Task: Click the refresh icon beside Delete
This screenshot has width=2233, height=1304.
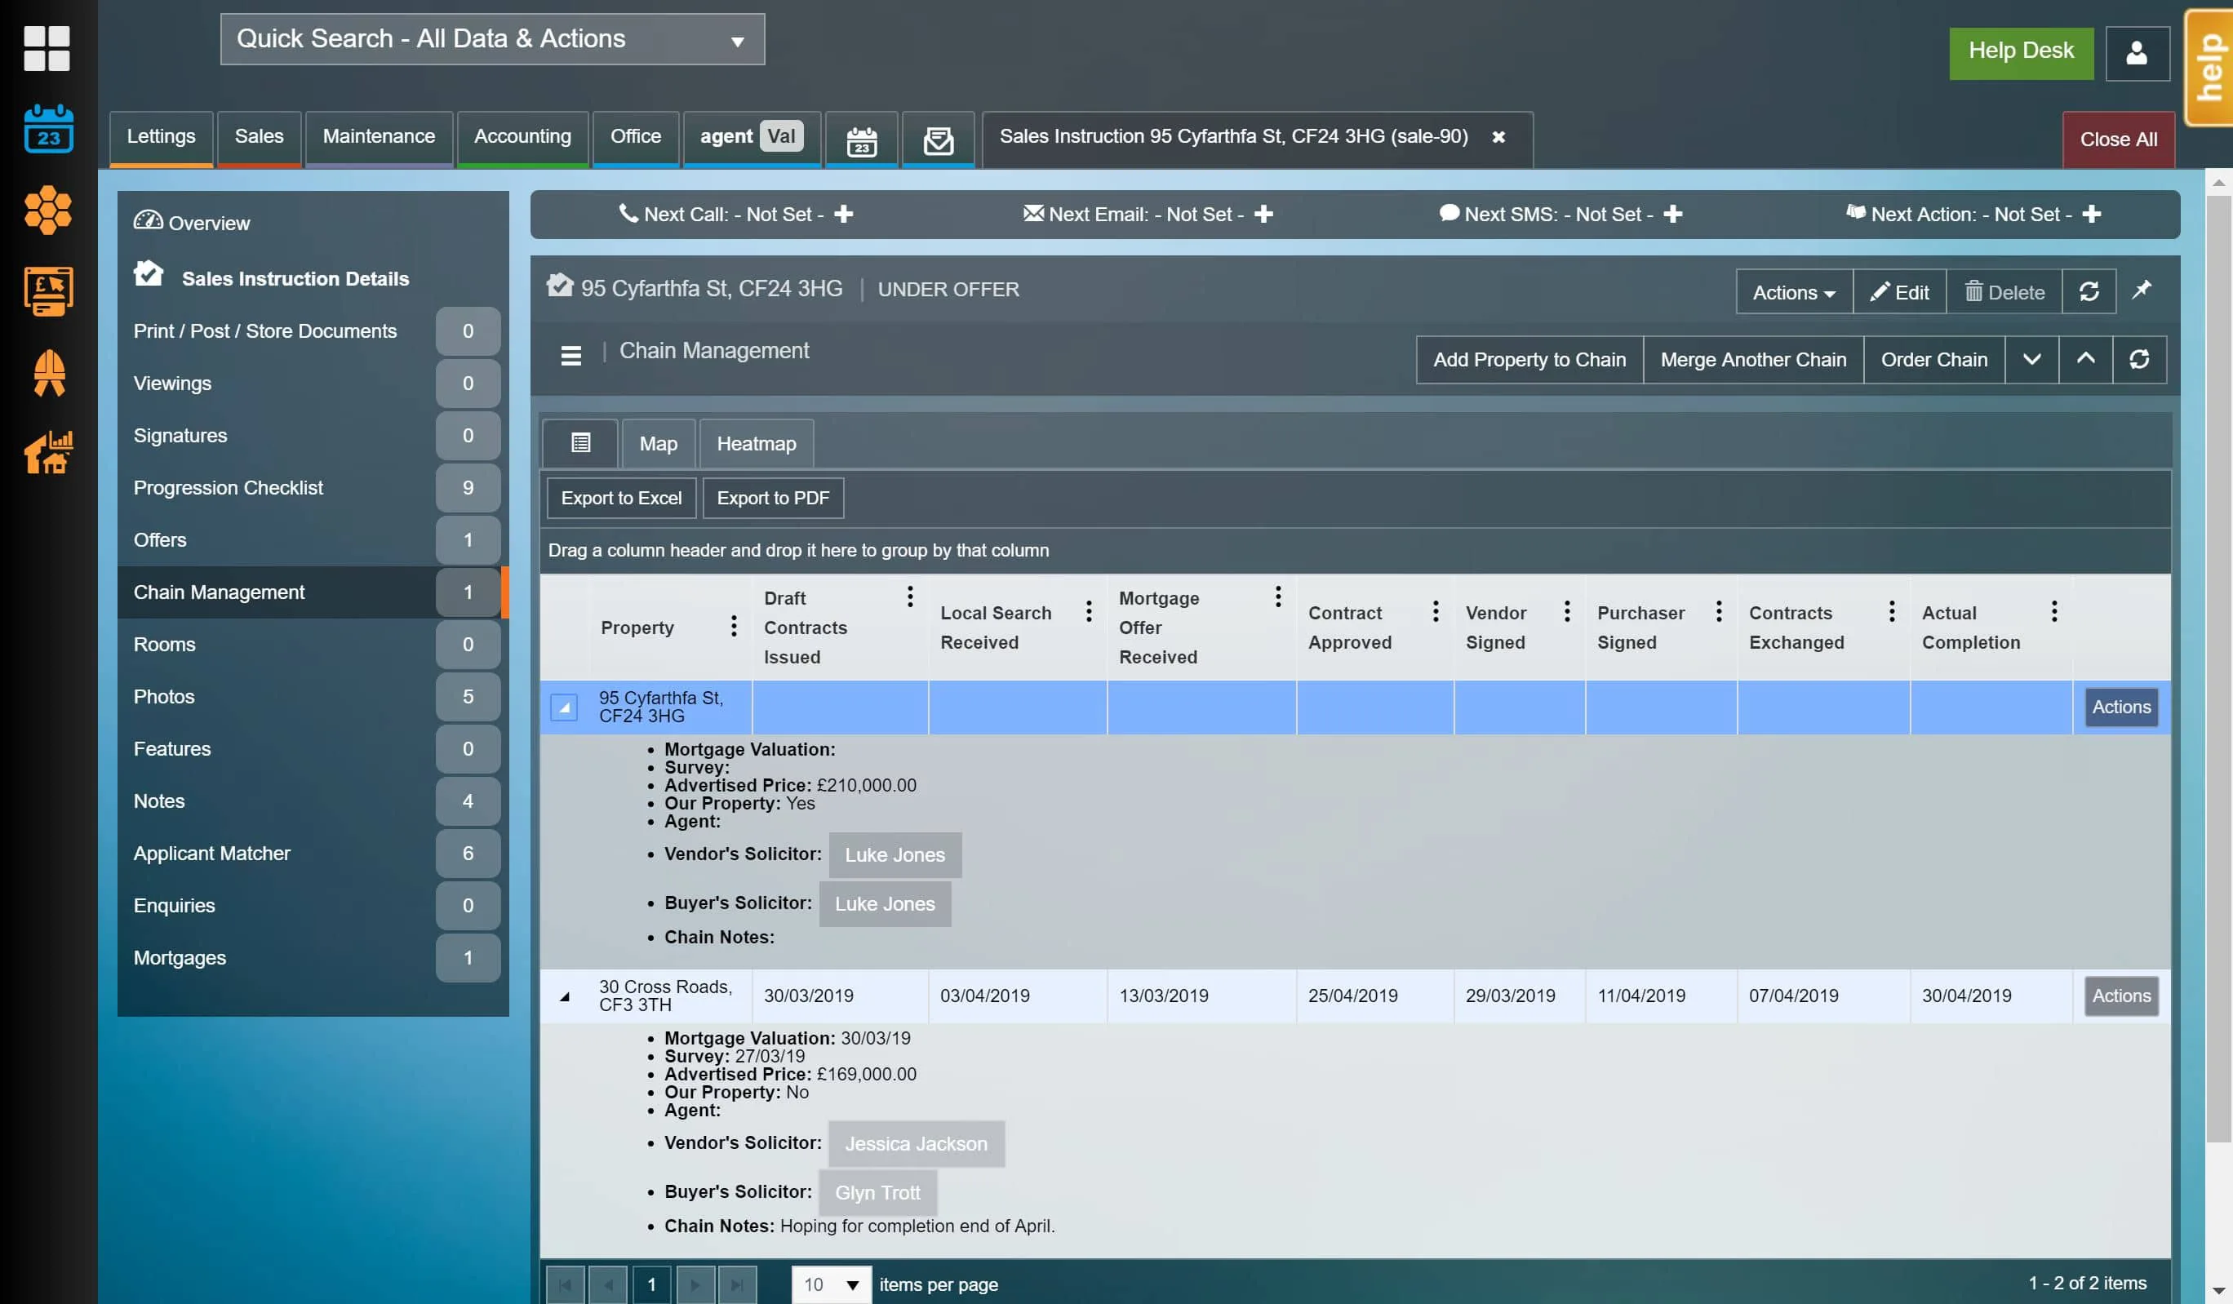Action: (x=2089, y=291)
